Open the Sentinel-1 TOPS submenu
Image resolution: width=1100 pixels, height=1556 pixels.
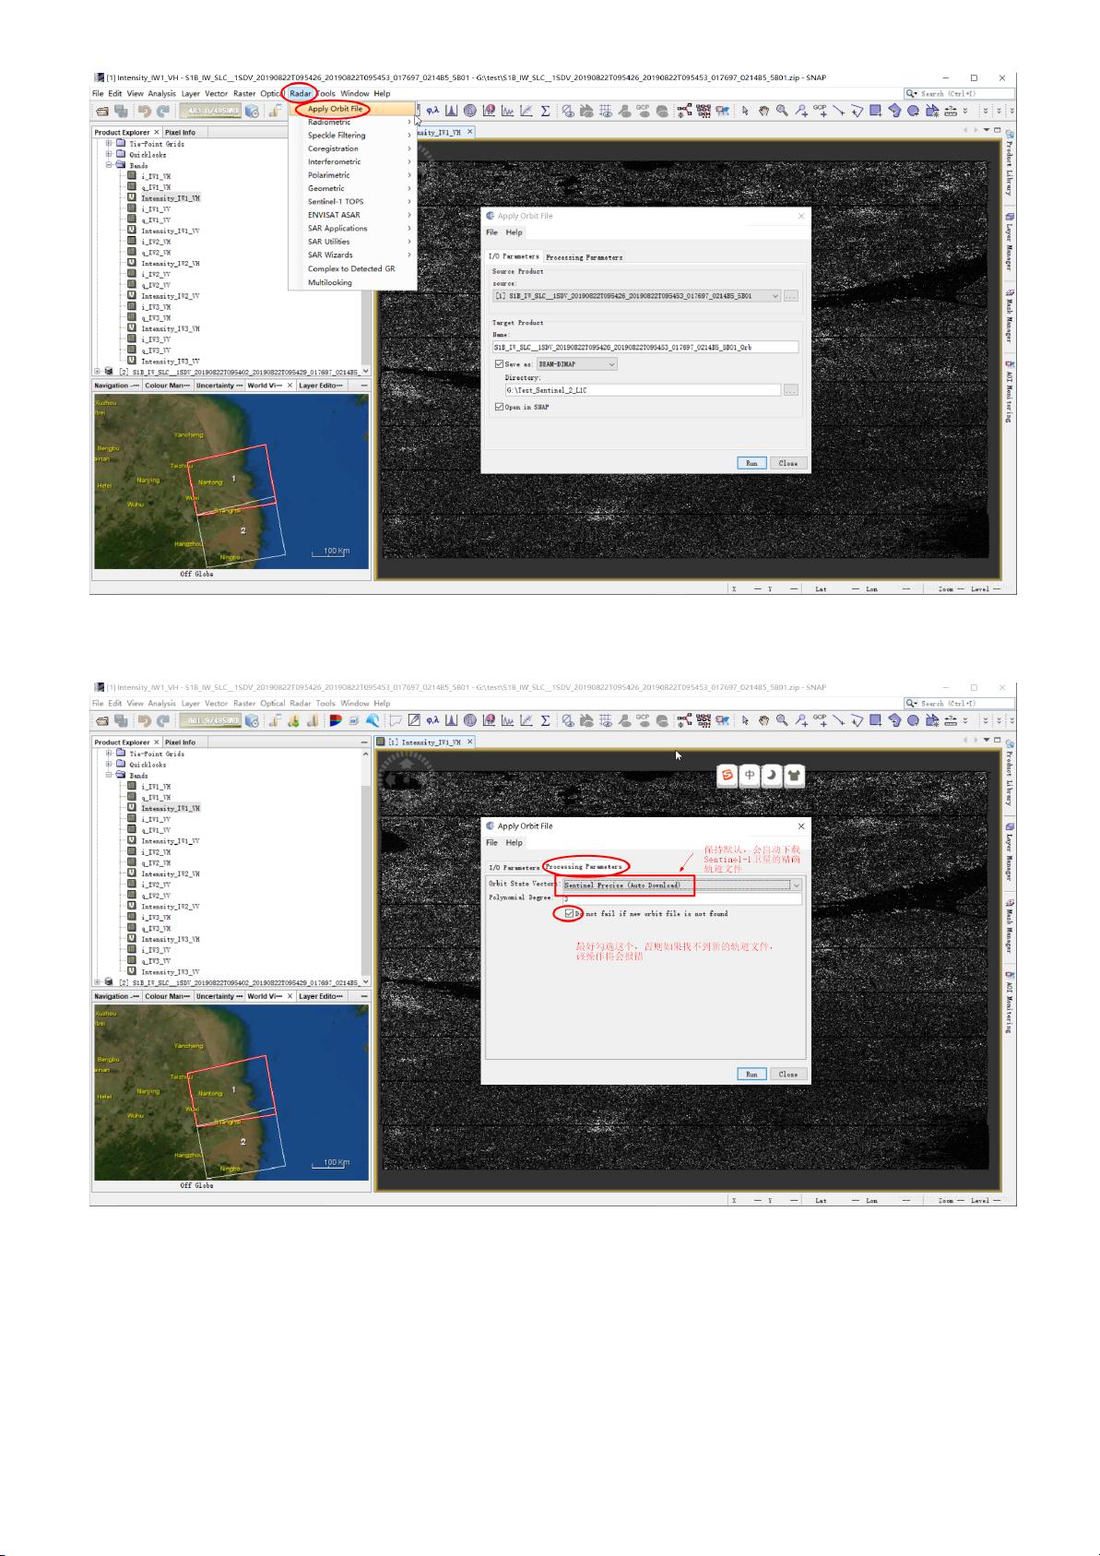point(353,202)
